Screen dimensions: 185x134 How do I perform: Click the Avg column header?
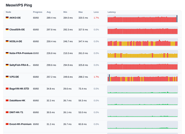49,12
